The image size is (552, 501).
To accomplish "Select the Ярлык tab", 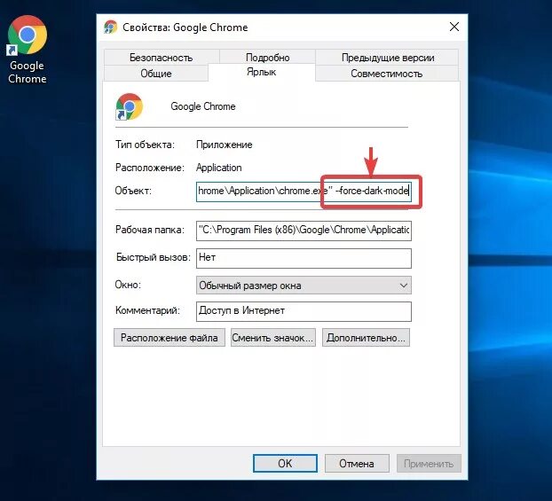I will [x=262, y=72].
